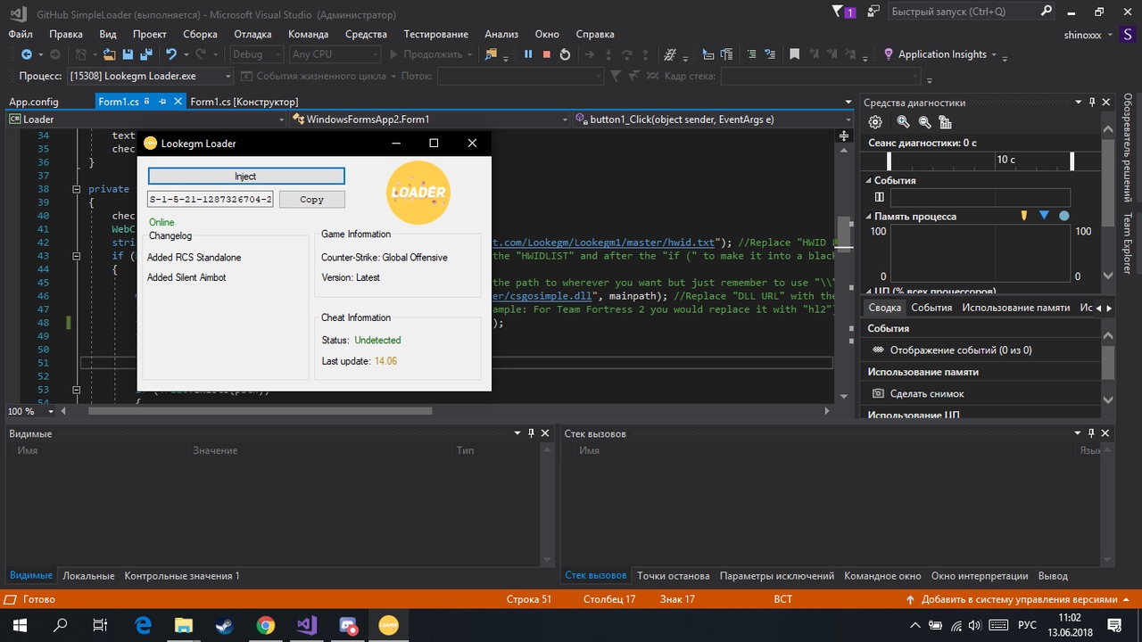This screenshot has height=642, width=1142.
Task: Click the Copy button next to HWID
Action: [x=311, y=200]
